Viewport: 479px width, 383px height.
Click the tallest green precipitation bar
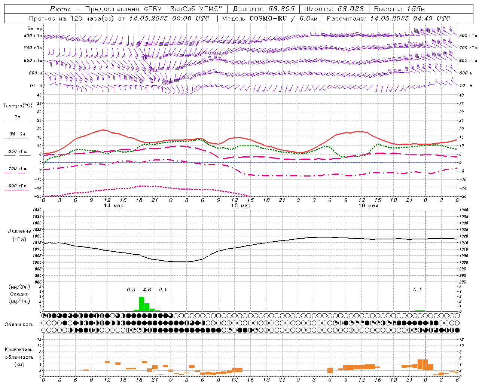click(x=141, y=304)
